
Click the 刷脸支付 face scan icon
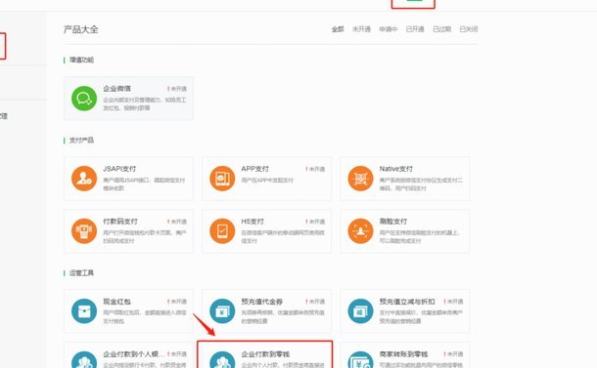(x=360, y=231)
